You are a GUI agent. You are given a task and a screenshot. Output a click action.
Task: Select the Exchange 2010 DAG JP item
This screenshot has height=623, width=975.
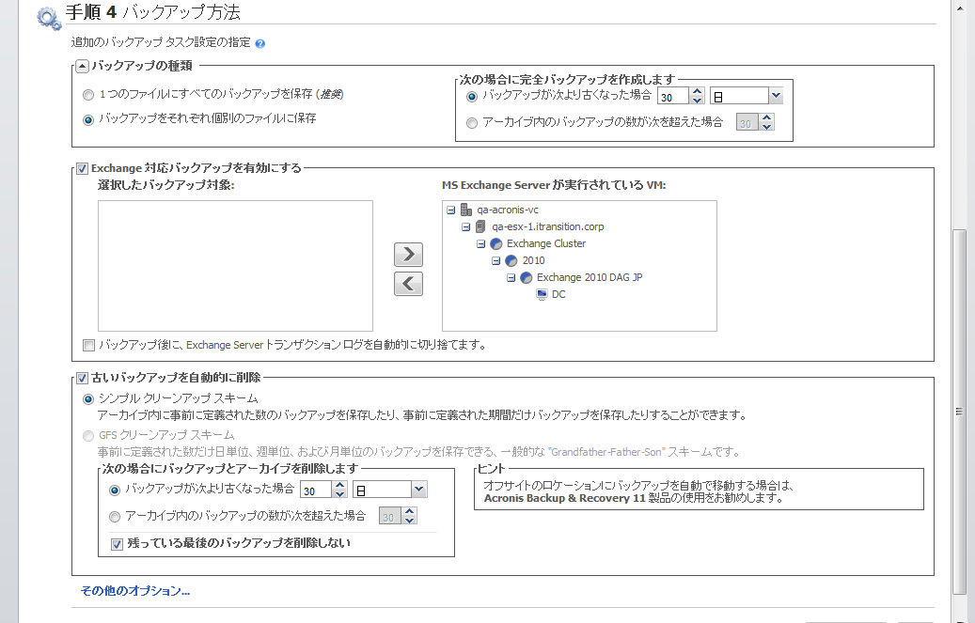589,277
